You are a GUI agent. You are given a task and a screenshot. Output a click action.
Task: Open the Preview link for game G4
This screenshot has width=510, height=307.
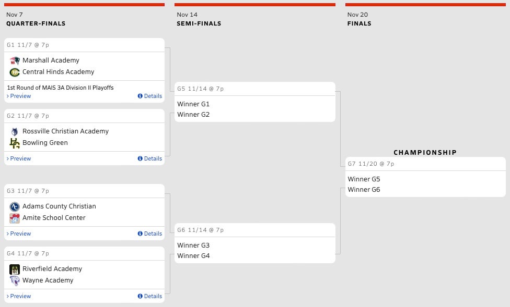[x=20, y=296]
